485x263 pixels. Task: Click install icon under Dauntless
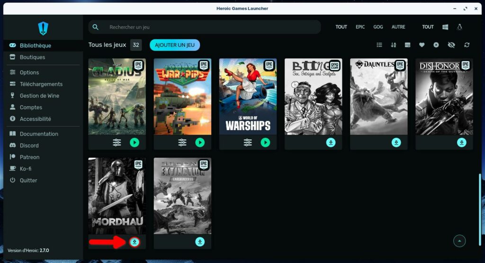click(x=396, y=142)
